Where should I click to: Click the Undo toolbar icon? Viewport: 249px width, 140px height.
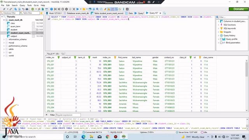click(23, 9)
